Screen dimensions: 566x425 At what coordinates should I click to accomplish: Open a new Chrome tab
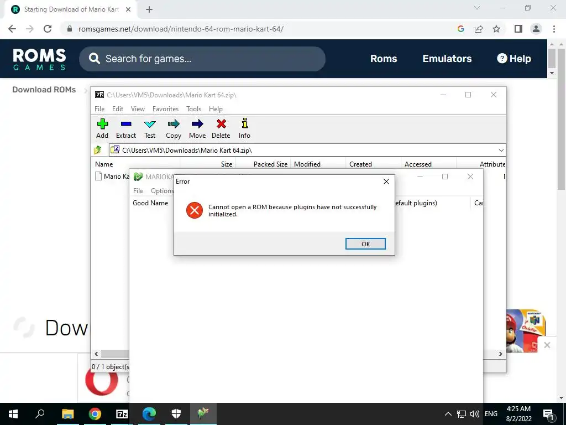[x=149, y=9]
